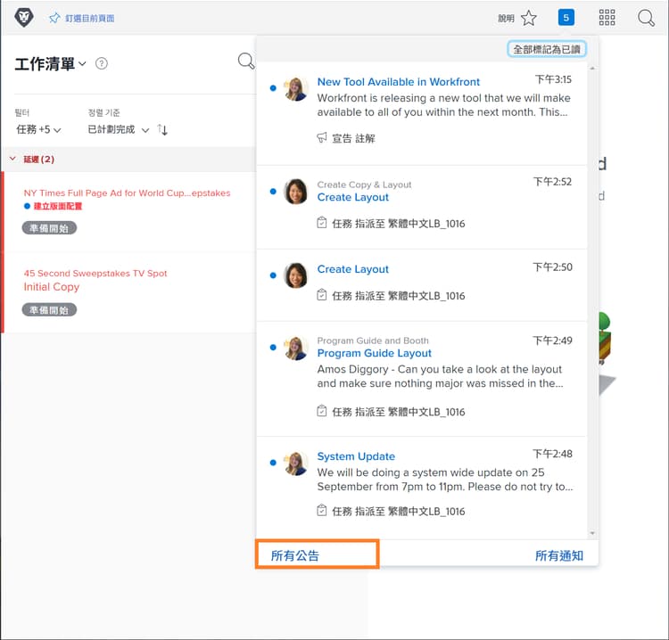Toggle the sort direction arrows icon
Viewport: 669px width, 640px height.
click(162, 129)
